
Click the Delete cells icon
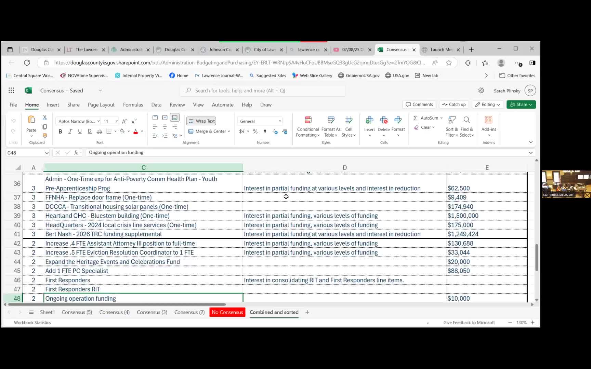[x=384, y=120]
